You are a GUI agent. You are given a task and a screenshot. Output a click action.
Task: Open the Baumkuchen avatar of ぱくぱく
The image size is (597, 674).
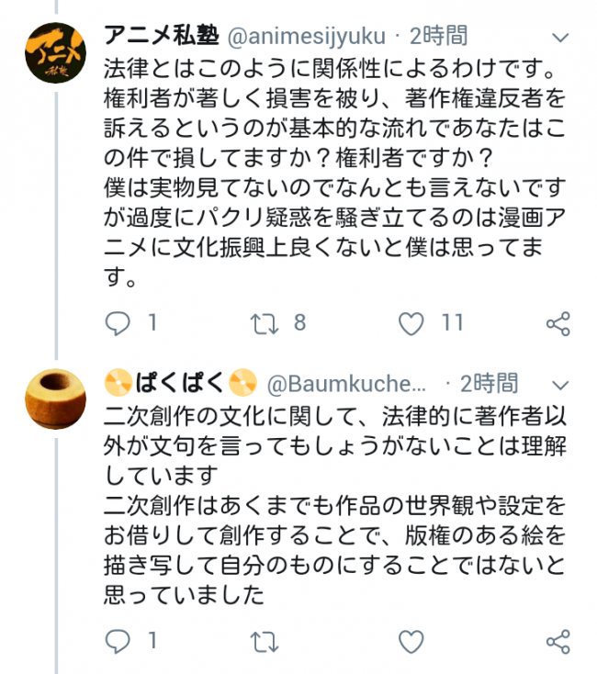pos(55,399)
